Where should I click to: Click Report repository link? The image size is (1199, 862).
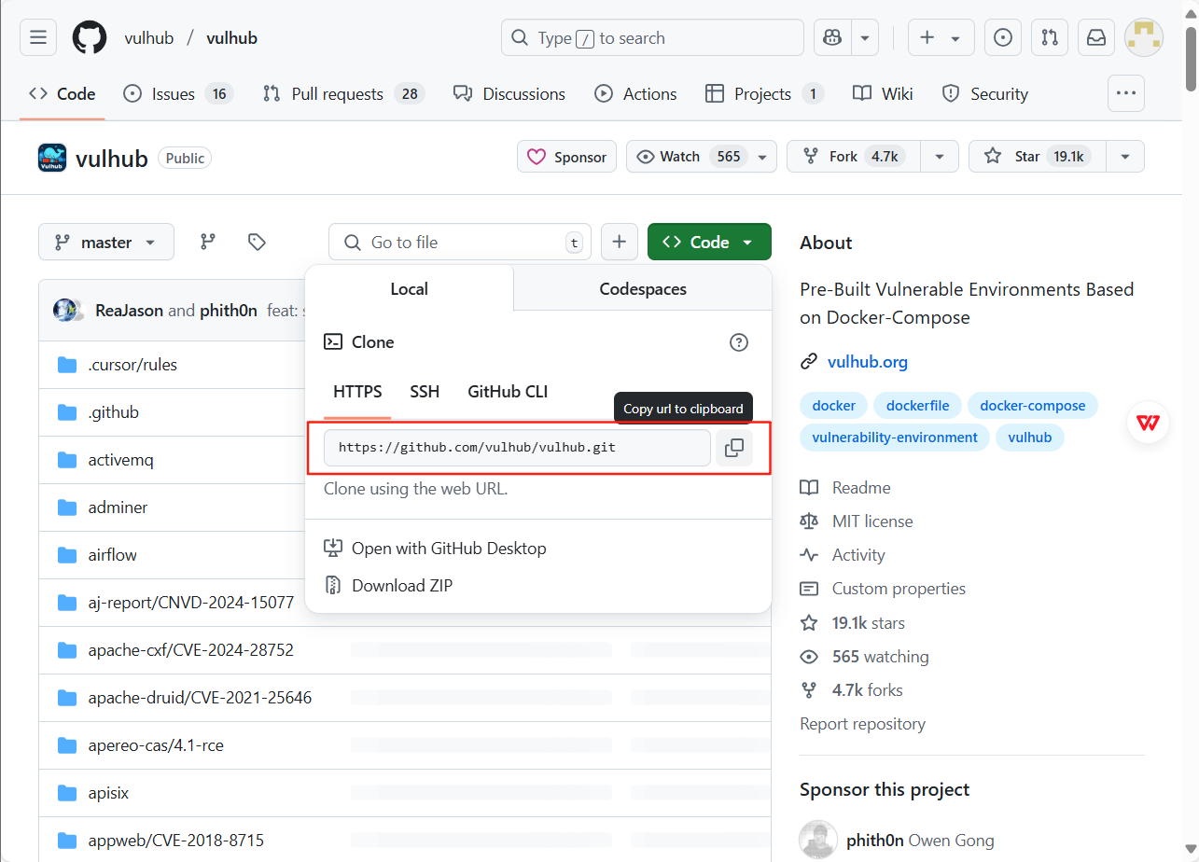pos(862,724)
